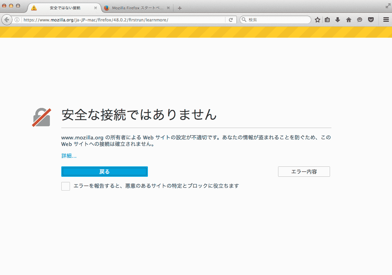Image resolution: width=392 pixels, height=275 pixels.
Task: Click the red close window button
Action: click(4, 6)
